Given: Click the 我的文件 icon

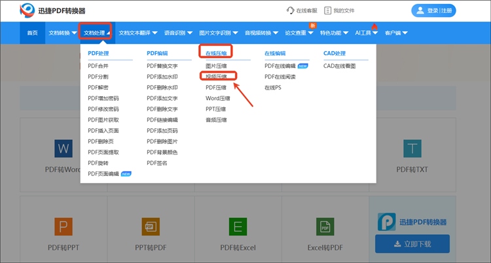Looking at the screenshot, I should 328,11.
